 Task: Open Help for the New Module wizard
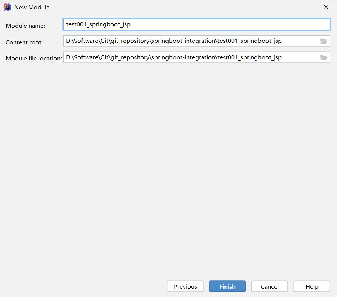312,286
